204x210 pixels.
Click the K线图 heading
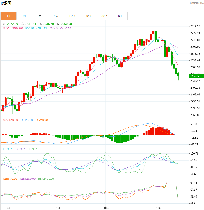point(6,3)
